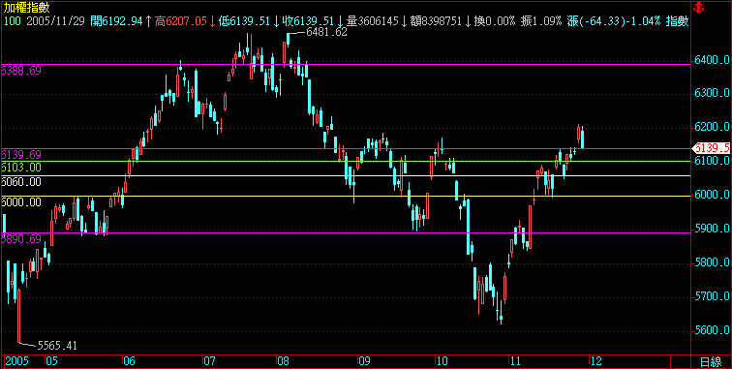
Task: Select the date 2005/11/29 in info bar
Action: tap(56, 21)
